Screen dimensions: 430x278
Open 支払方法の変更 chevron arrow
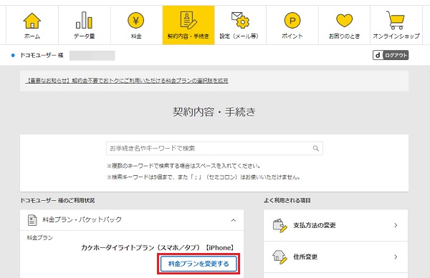point(396,225)
